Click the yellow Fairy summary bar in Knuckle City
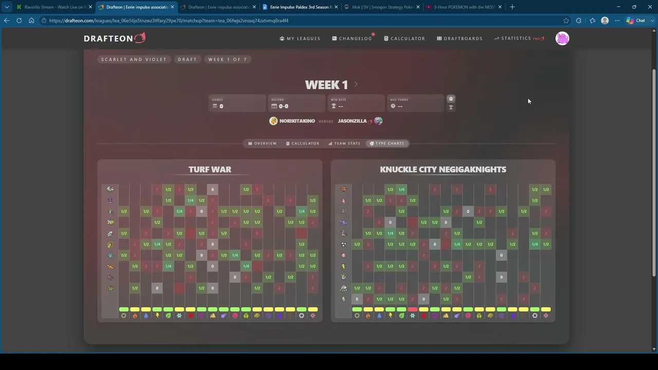Screen dimensions: 658x370 pos(546,309)
